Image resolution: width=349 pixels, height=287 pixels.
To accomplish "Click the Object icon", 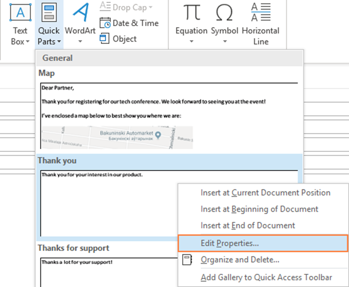I will 104,38.
